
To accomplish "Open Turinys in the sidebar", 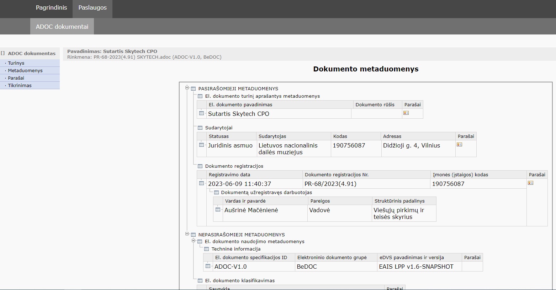I will (16, 63).
